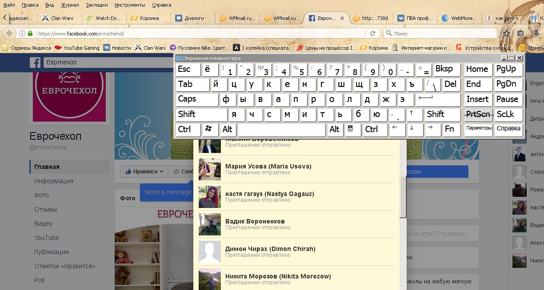Click the invite list scrollbar thumb

[x=403, y=197]
